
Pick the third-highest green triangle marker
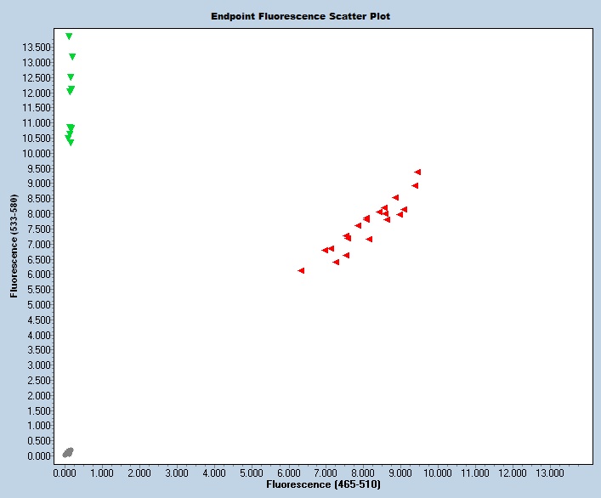tap(71, 77)
